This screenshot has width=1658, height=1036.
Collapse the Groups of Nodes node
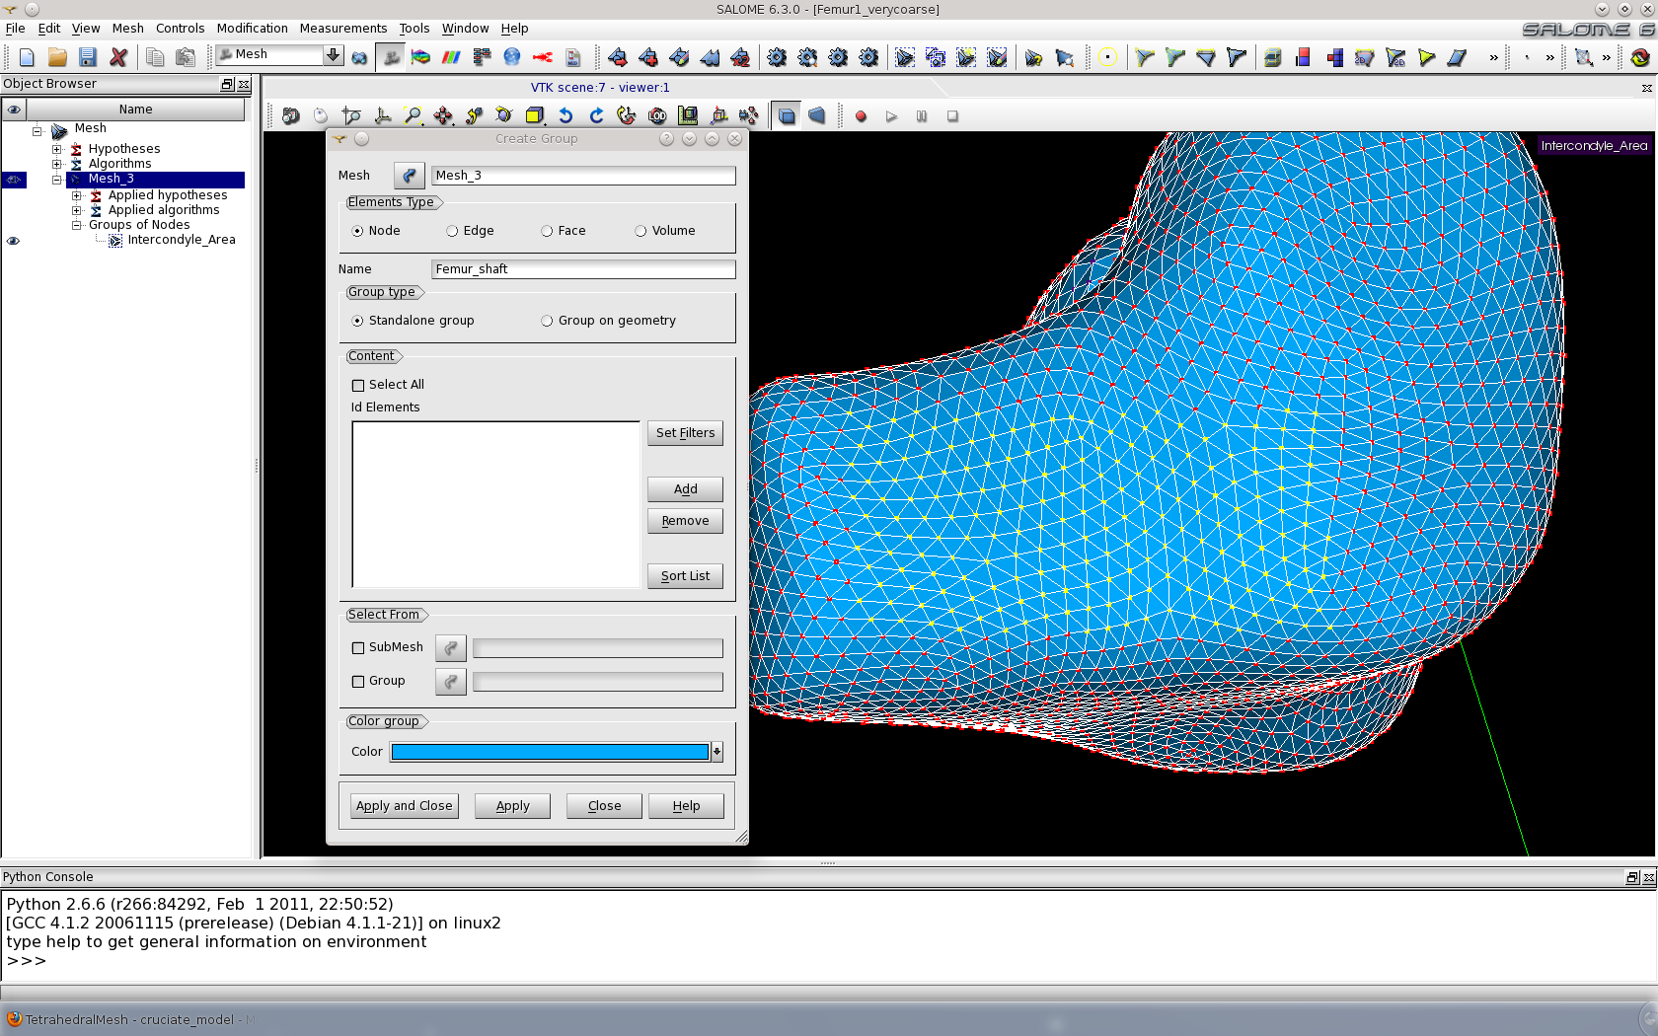[77, 225]
